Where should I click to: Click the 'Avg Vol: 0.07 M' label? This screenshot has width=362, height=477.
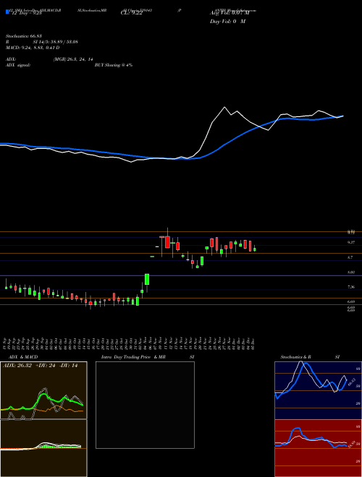pos(230,13)
